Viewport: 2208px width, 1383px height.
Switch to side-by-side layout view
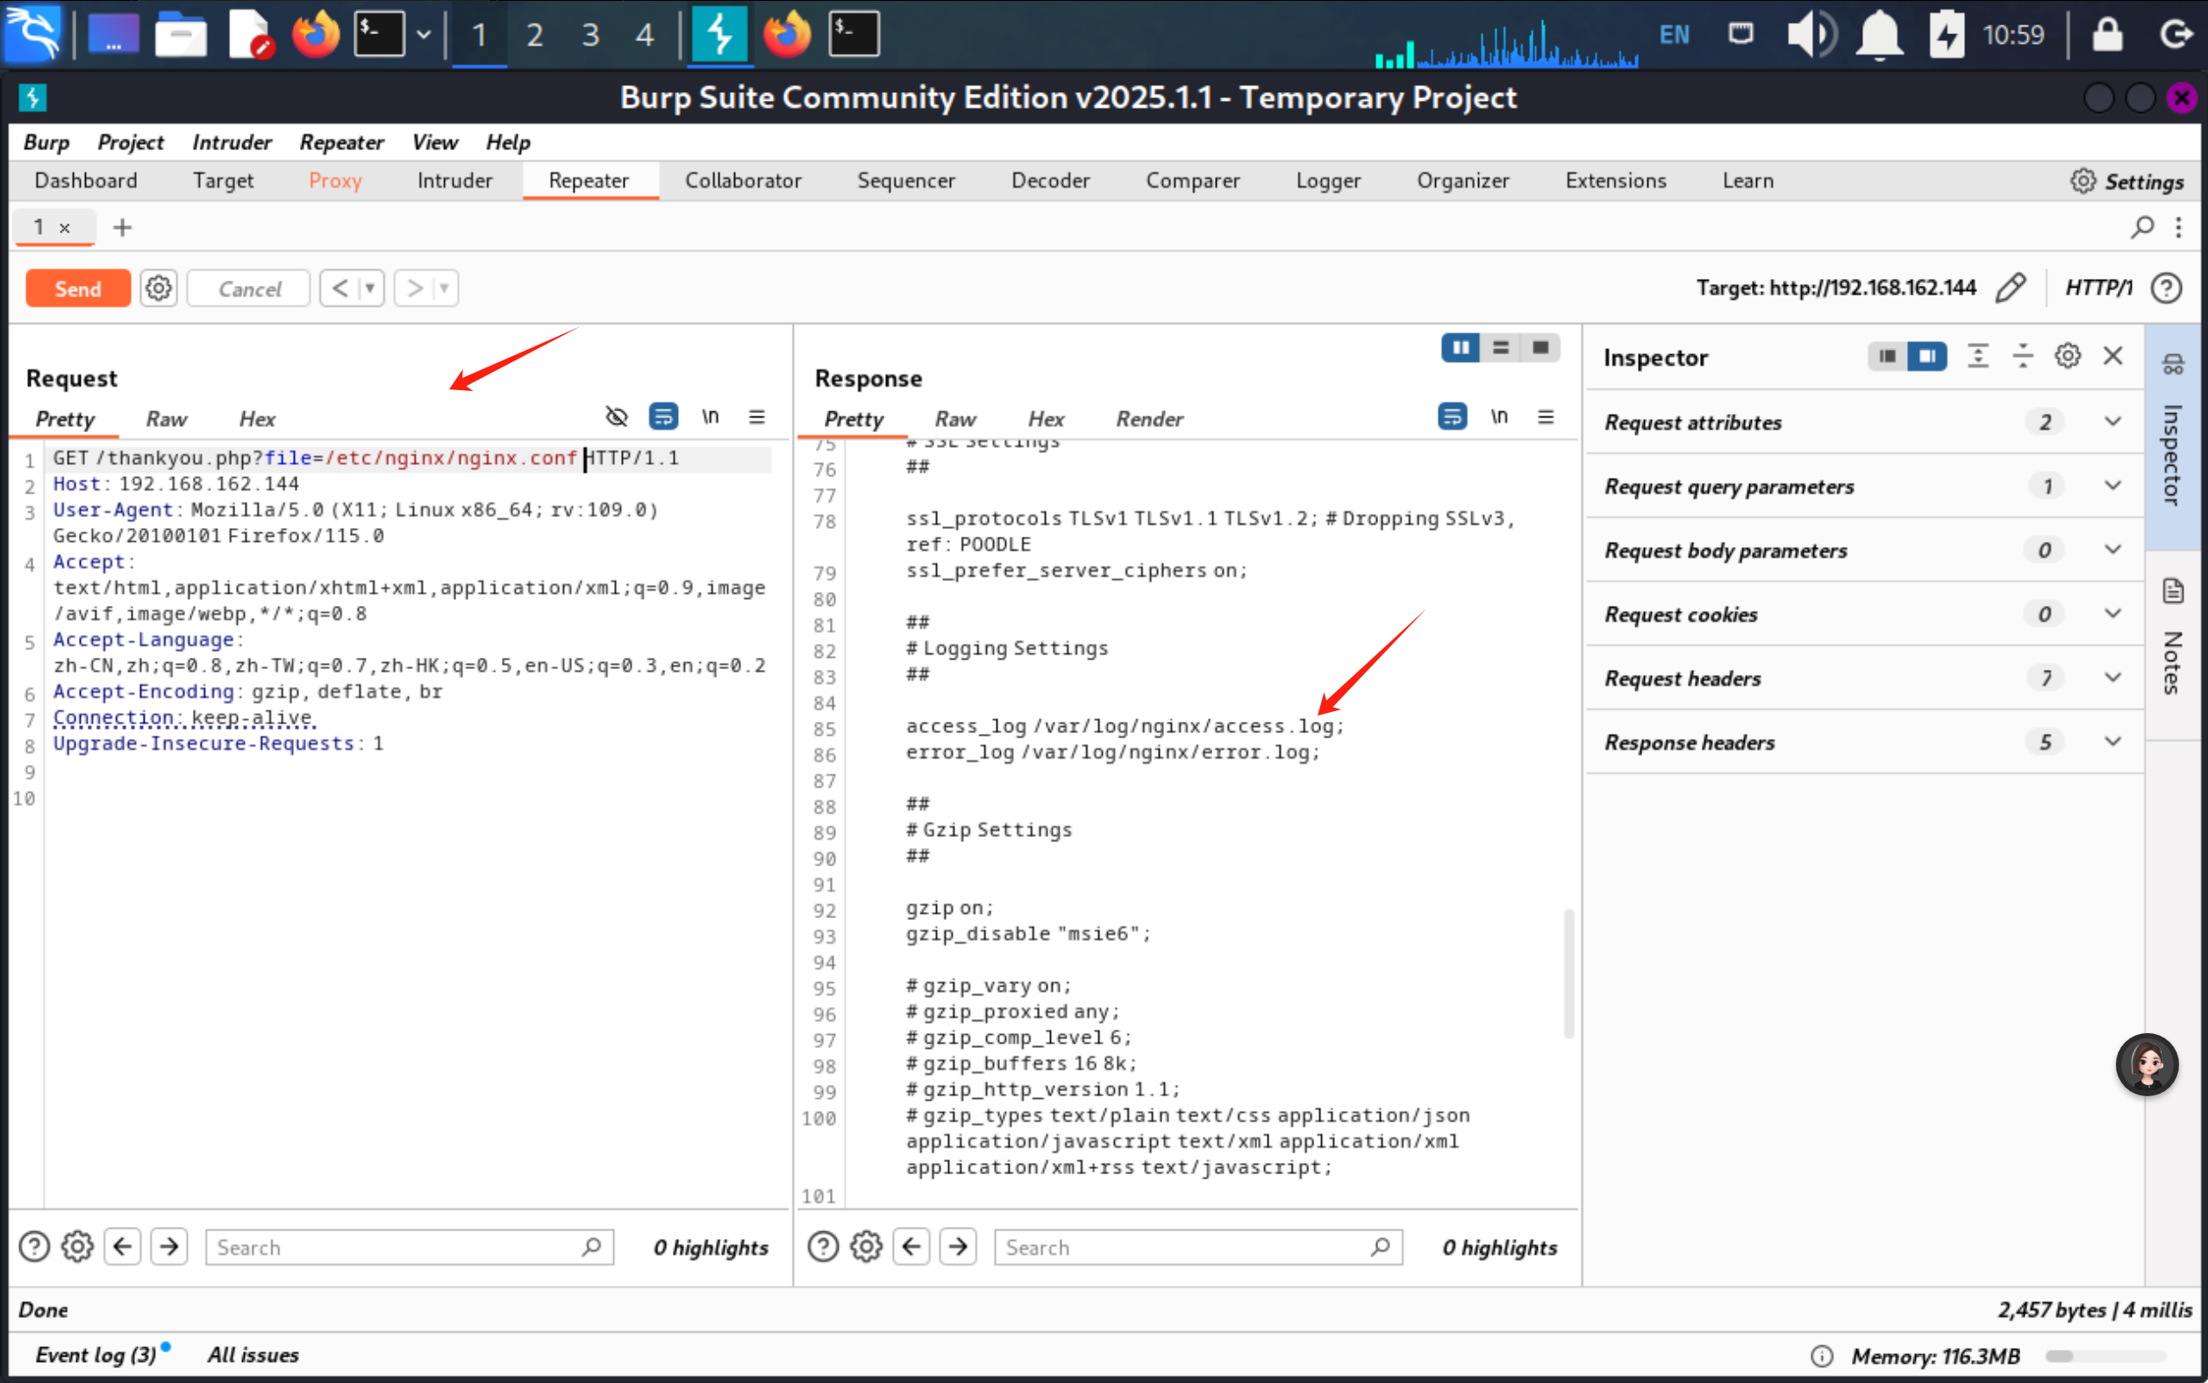tap(1460, 347)
